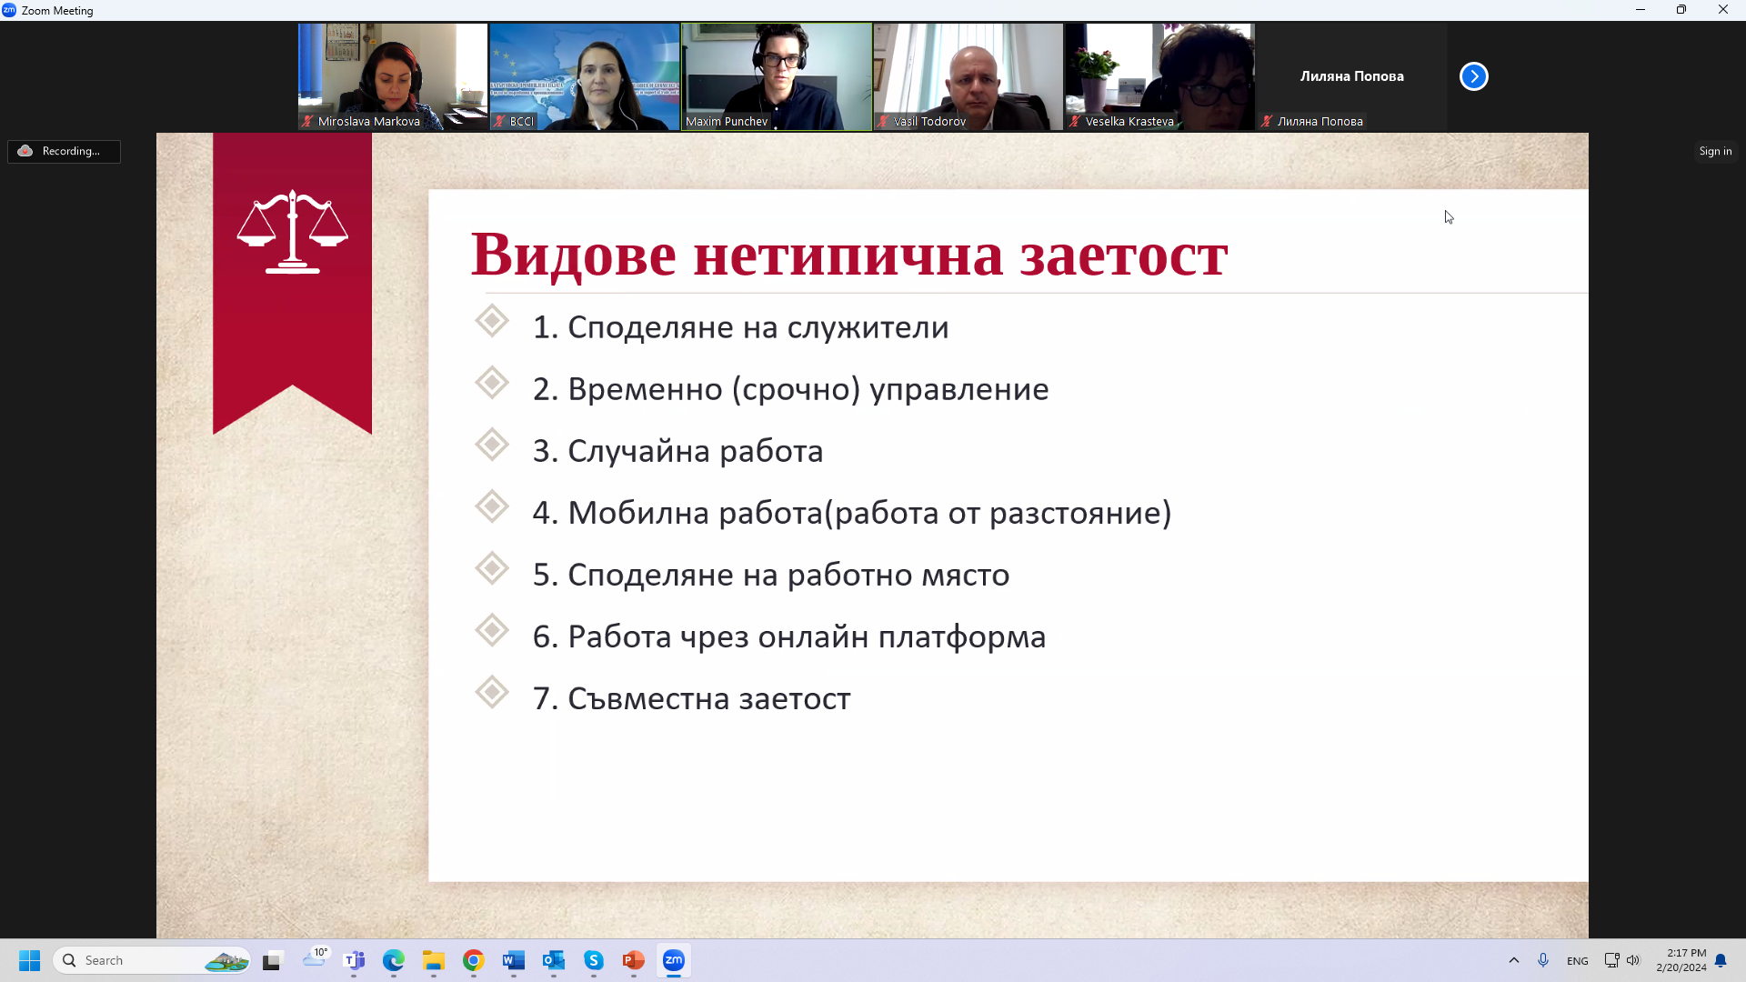Click BCCI's muted microphone icon

tap(499, 121)
